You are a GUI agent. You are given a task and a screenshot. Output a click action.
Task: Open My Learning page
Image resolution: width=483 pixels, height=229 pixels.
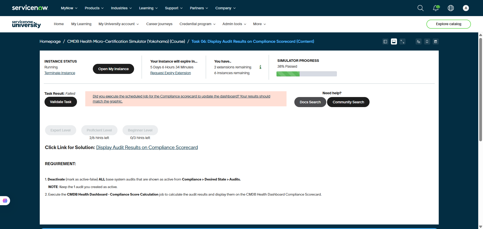click(81, 24)
